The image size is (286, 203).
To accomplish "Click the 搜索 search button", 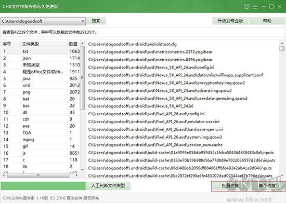I will click(96, 21).
